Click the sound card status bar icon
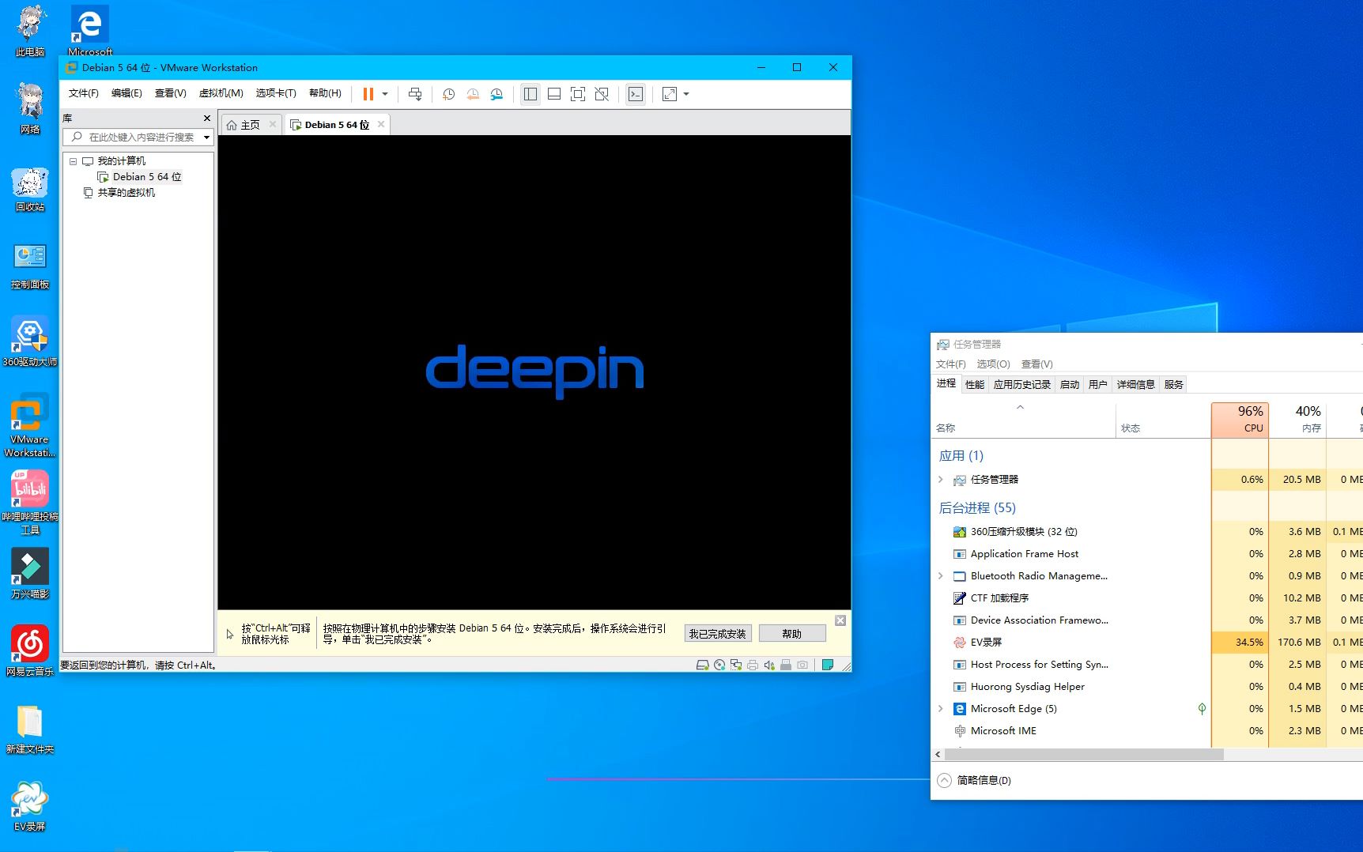The height and width of the screenshot is (852, 1363). pos(769,665)
